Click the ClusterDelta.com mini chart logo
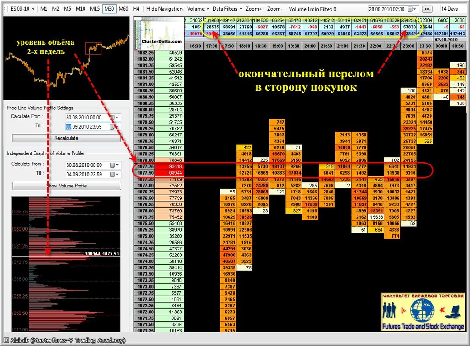Screen dimensions: 470x346 point(159,33)
